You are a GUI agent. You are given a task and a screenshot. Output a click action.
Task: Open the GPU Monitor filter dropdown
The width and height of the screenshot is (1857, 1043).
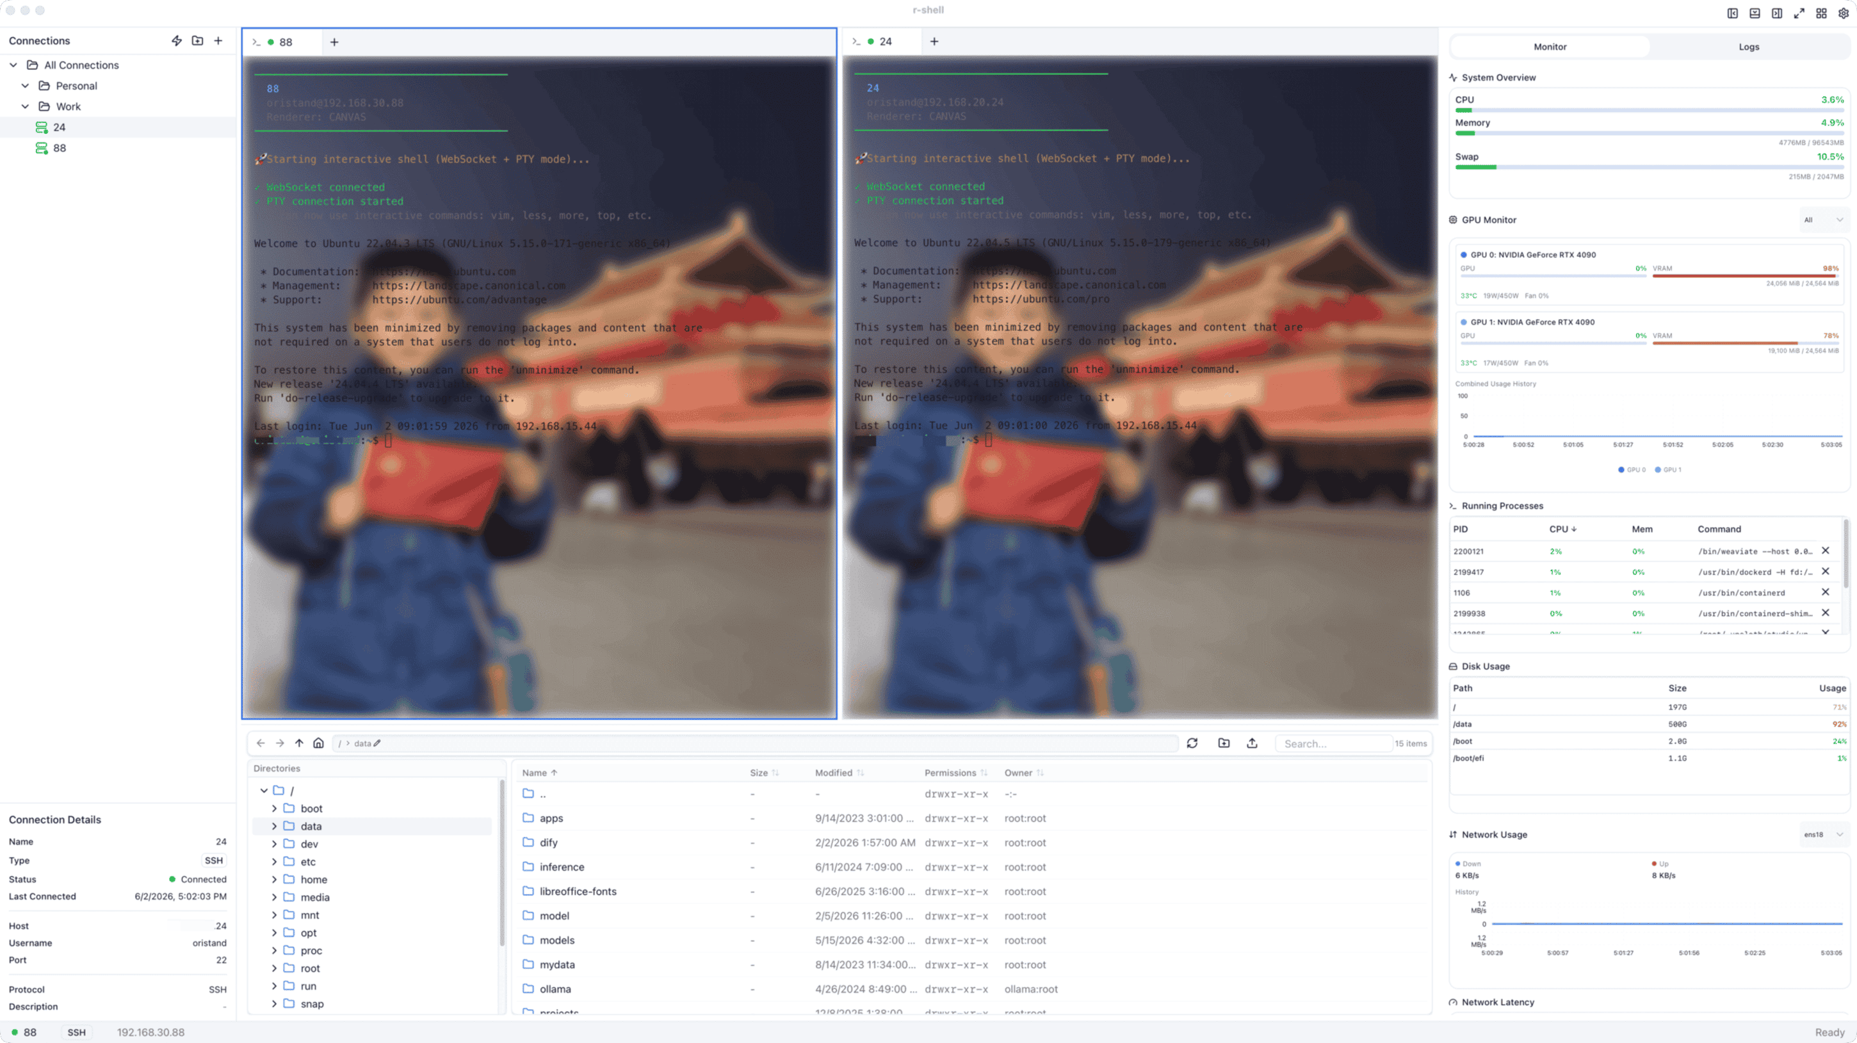(1824, 220)
